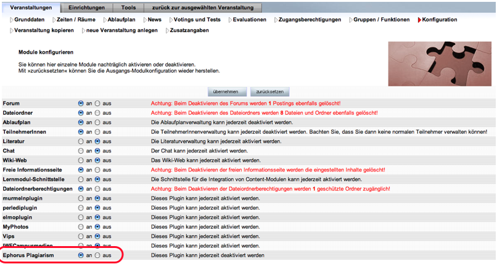Click the Module konfigurieren heading
Image resolution: width=497 pixels, height=264 pixels.
[46, 52]
